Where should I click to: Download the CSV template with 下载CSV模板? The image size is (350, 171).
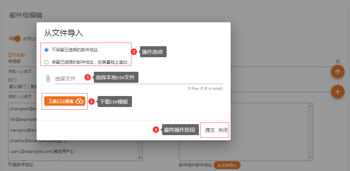(x=65, y=101)
